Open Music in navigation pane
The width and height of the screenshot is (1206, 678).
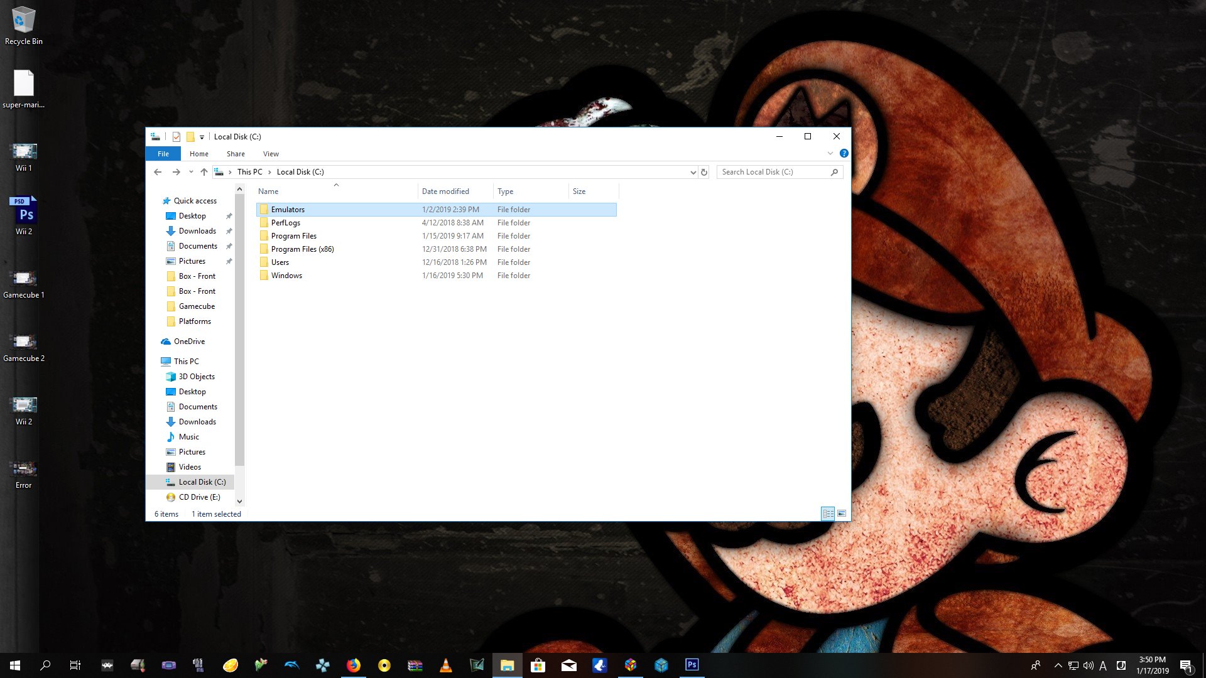tap(188, 437)
